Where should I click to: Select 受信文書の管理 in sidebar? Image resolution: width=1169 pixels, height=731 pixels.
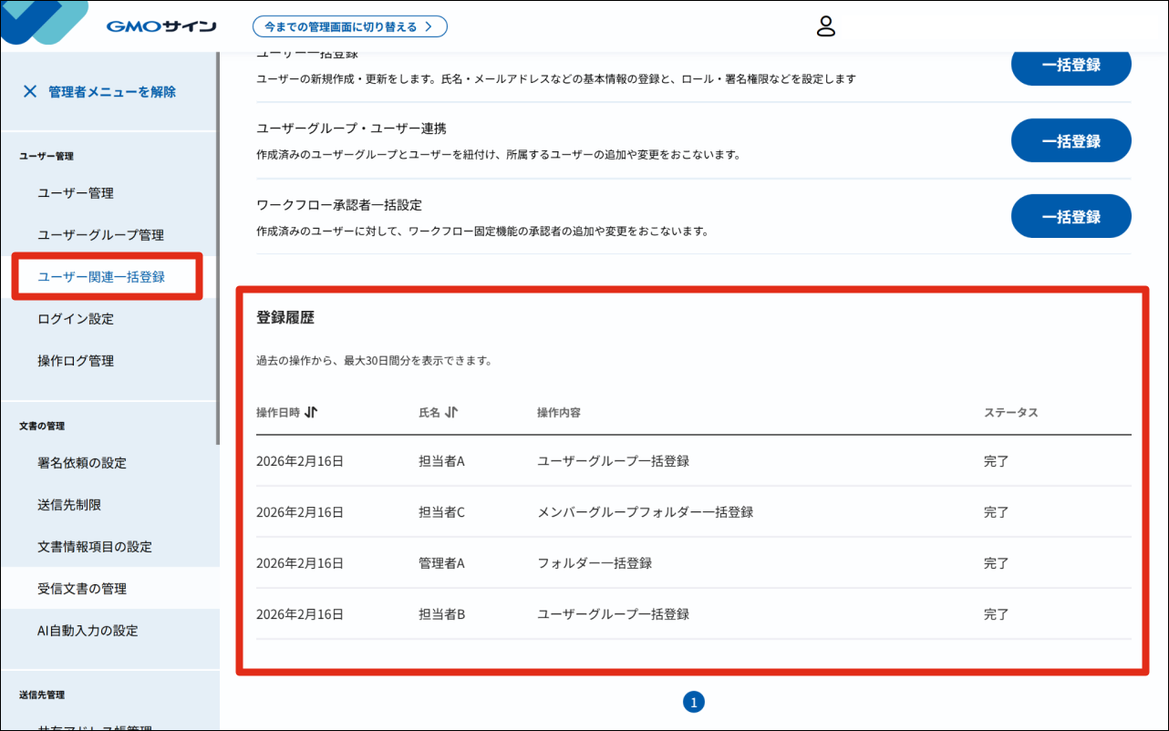tap(82, 589)
